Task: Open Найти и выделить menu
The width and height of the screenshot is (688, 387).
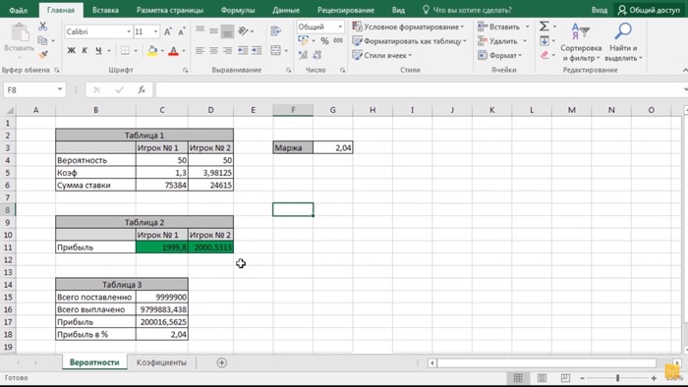Action: click(x=623, y=42)
